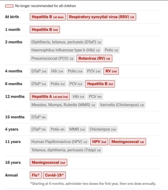Click the Varicella (Chickenpox) 1st tag
Screen dimensions: 168x190
pos(122,105)
